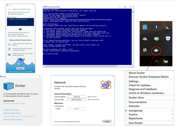Open the OneDrive cloud tray icon

click(145, 39)
